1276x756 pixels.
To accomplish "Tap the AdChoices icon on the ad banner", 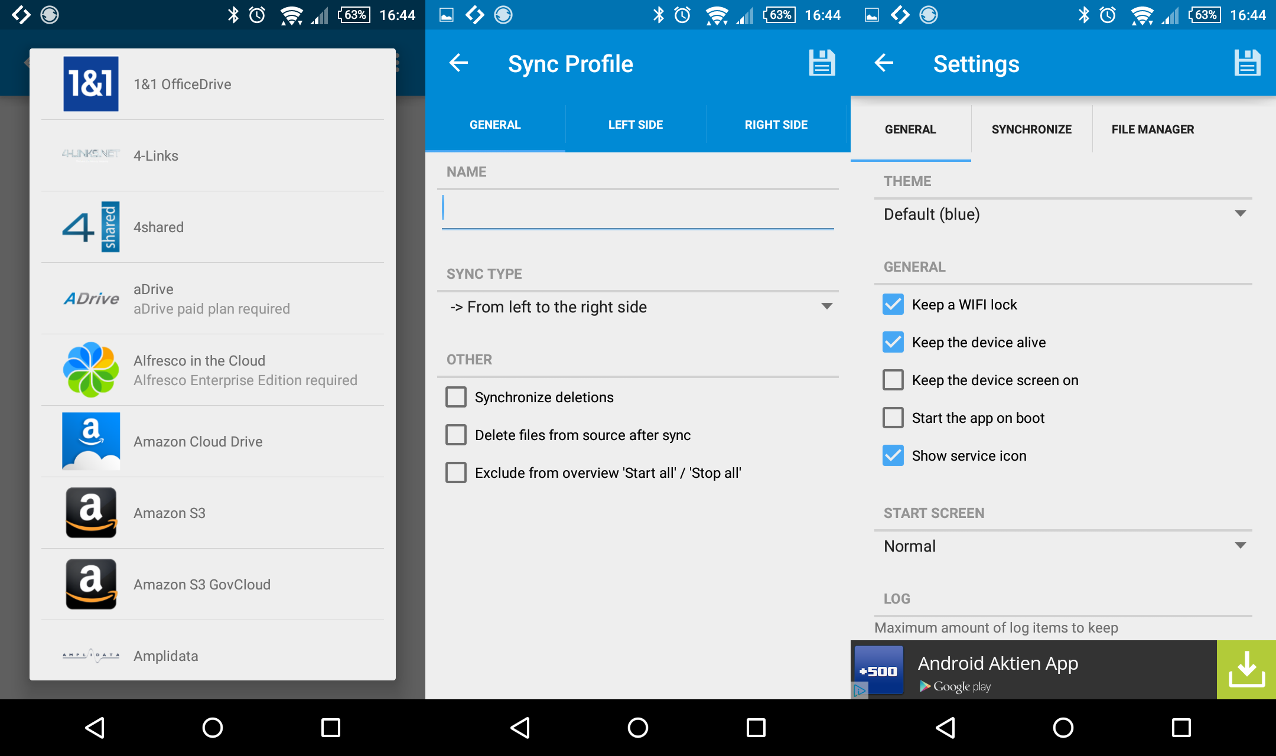I will (x=860, y=690).
